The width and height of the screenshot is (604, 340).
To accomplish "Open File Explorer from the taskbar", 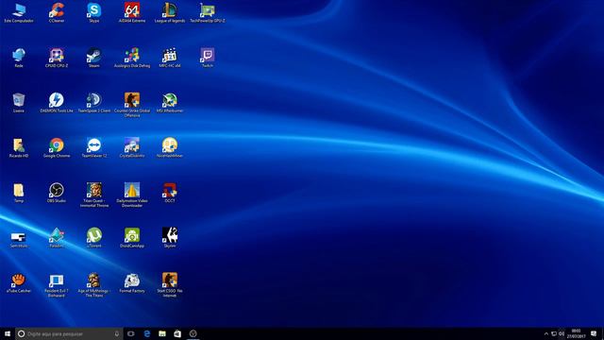I will tap(162, 333).
